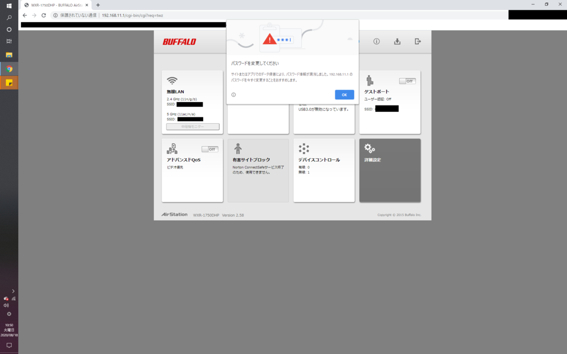Reload the page with refresh icon

tap(44, 15)
